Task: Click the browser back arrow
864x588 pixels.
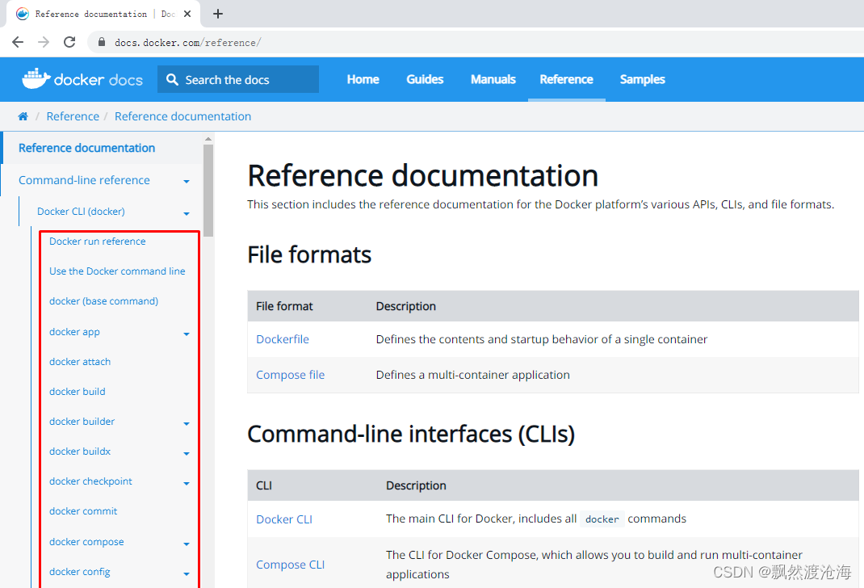Action: [x=18, y=42]
